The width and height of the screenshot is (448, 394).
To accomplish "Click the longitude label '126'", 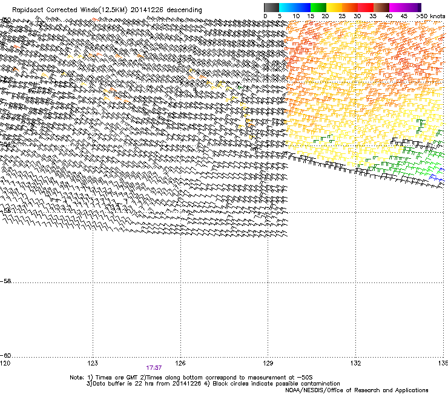I will (x=180, y=363).
